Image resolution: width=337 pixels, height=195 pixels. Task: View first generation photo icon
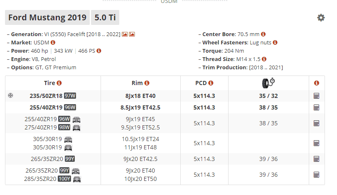[x=125, y=34]
